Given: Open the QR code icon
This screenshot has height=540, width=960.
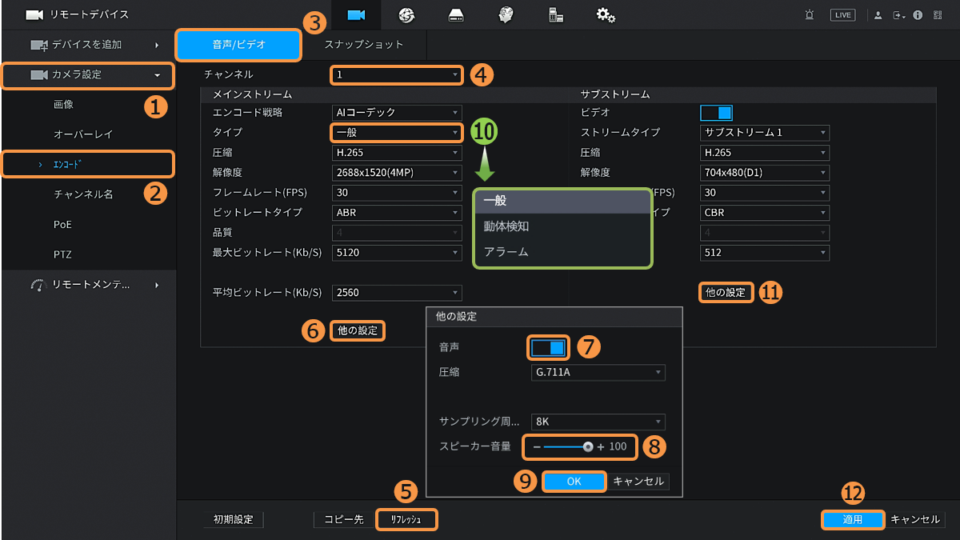Looking at the screenshot, I should pyautogui.click(x=938, y=15).
